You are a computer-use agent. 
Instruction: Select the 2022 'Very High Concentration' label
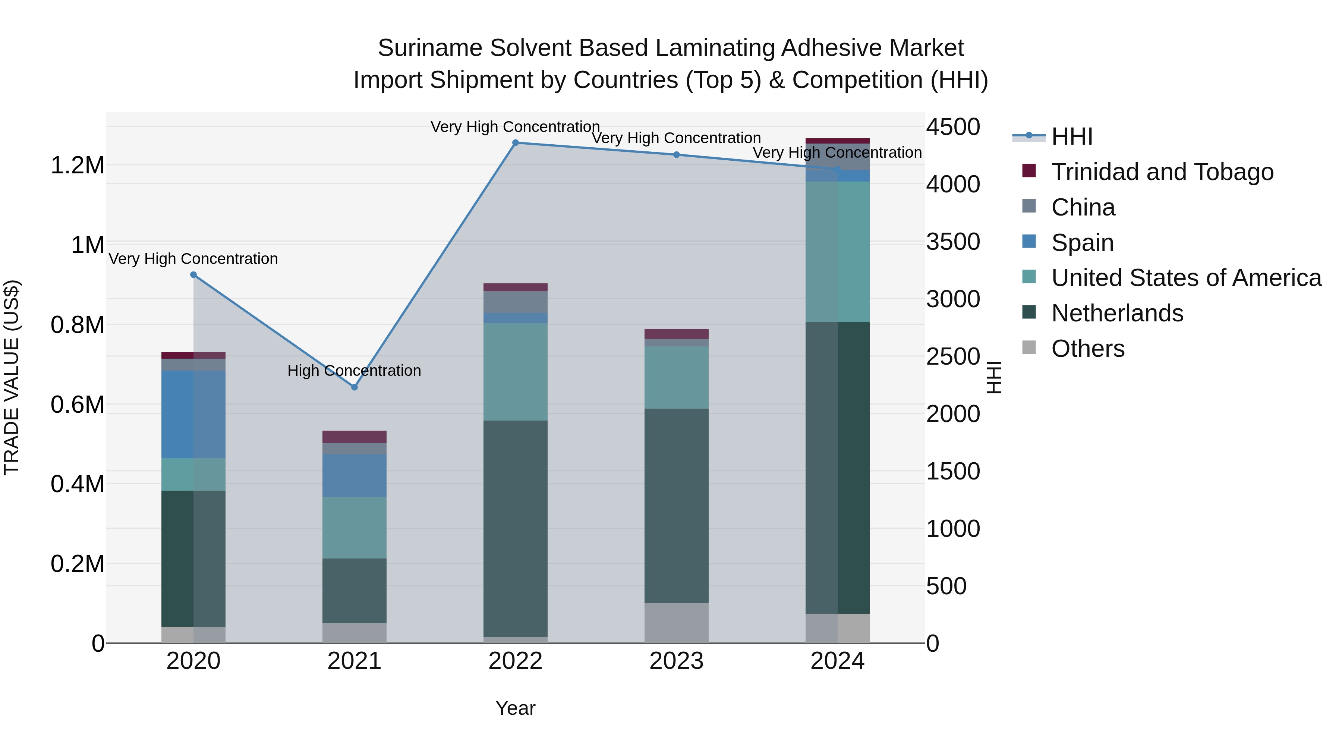(x=515, y=127)
